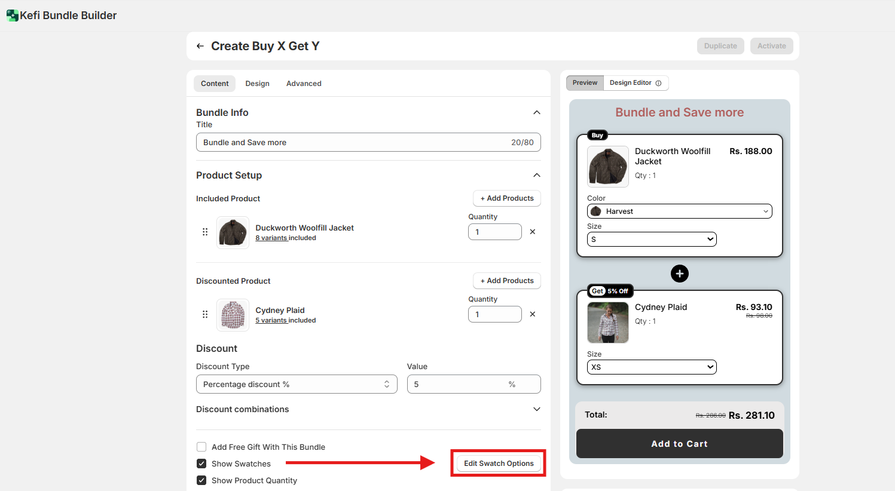Toggle the Show Product Quantity checkbox
The width and height of the screenshot is (895, 491).
(201, 480)
